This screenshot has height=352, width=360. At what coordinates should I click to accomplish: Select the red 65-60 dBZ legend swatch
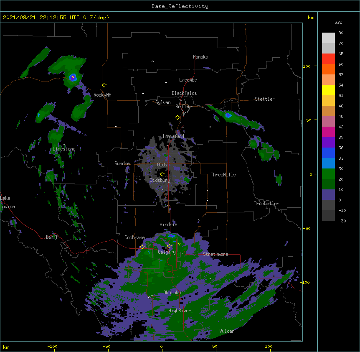[328, 59]
